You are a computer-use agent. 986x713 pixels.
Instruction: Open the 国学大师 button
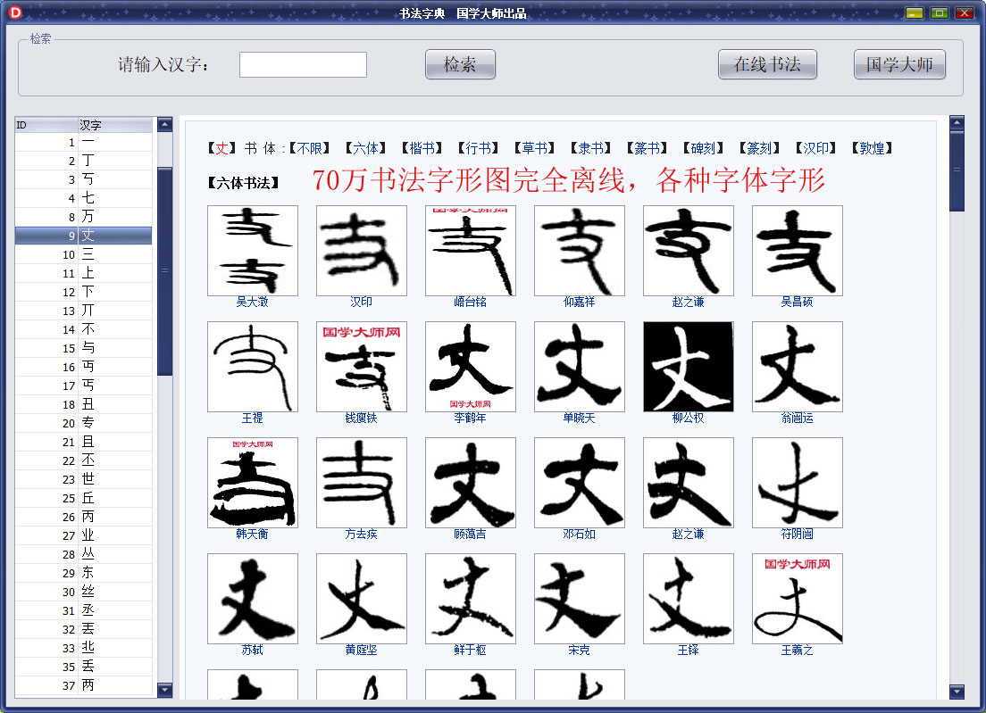pos(899,64)
